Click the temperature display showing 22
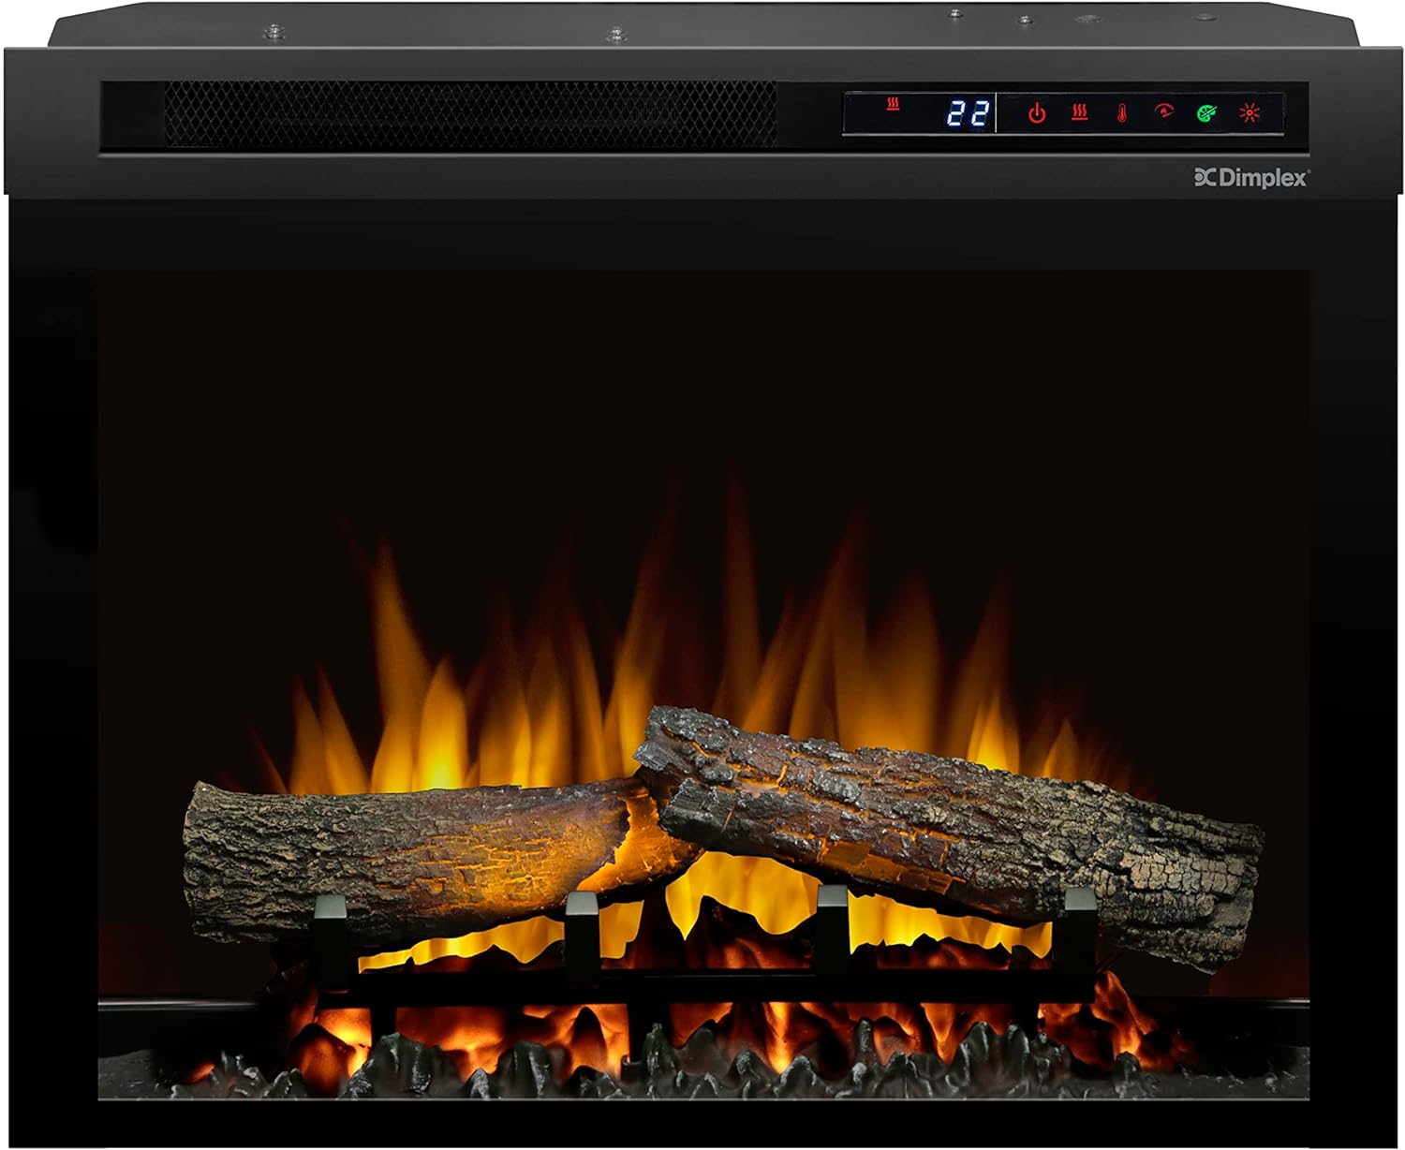Image resolution: width=1405 pixels, height=1150 pixels. point(968,112)
